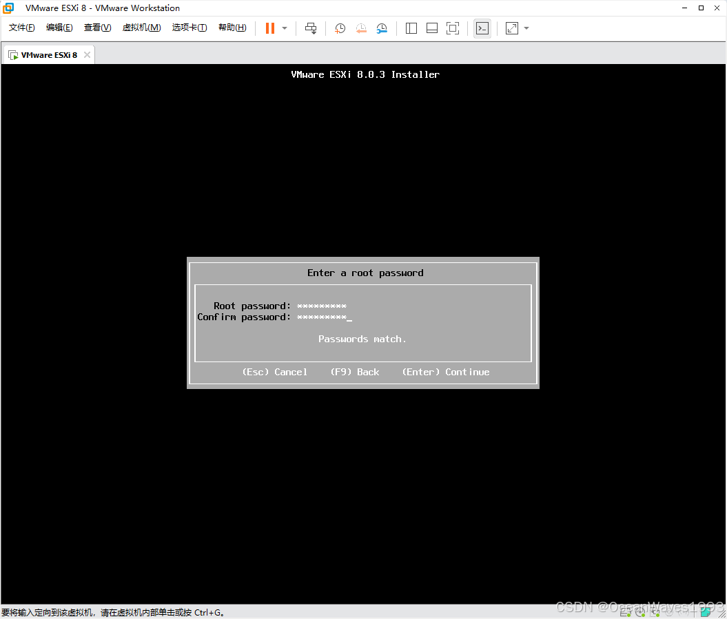The height and width of the screenshot is (619, 727).
Task: Open the 选项卡(T) menu
Action: [x=190, y=28]
